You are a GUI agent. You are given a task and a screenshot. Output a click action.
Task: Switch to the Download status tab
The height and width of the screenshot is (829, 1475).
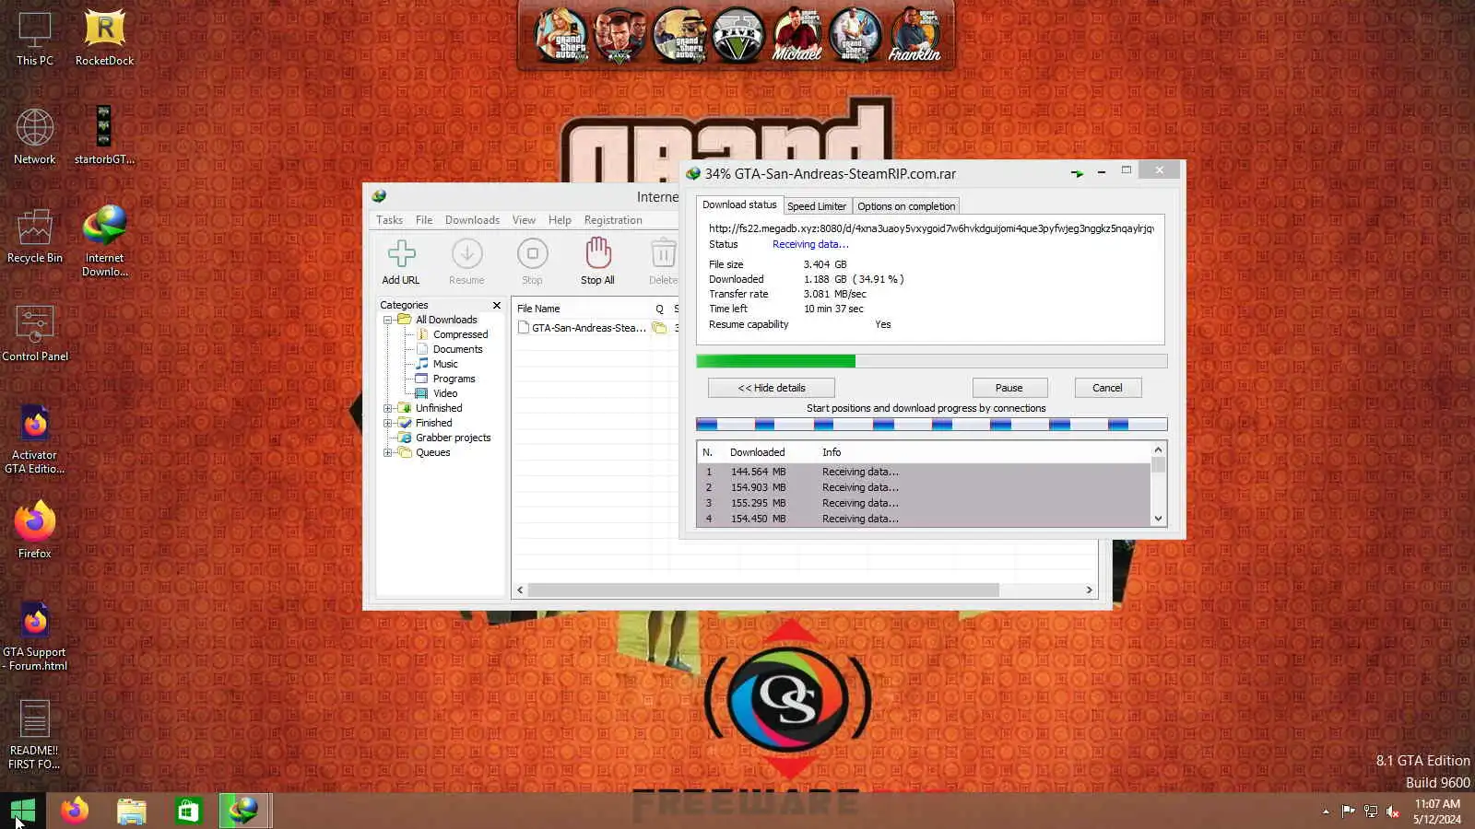[x=739, y=204]
